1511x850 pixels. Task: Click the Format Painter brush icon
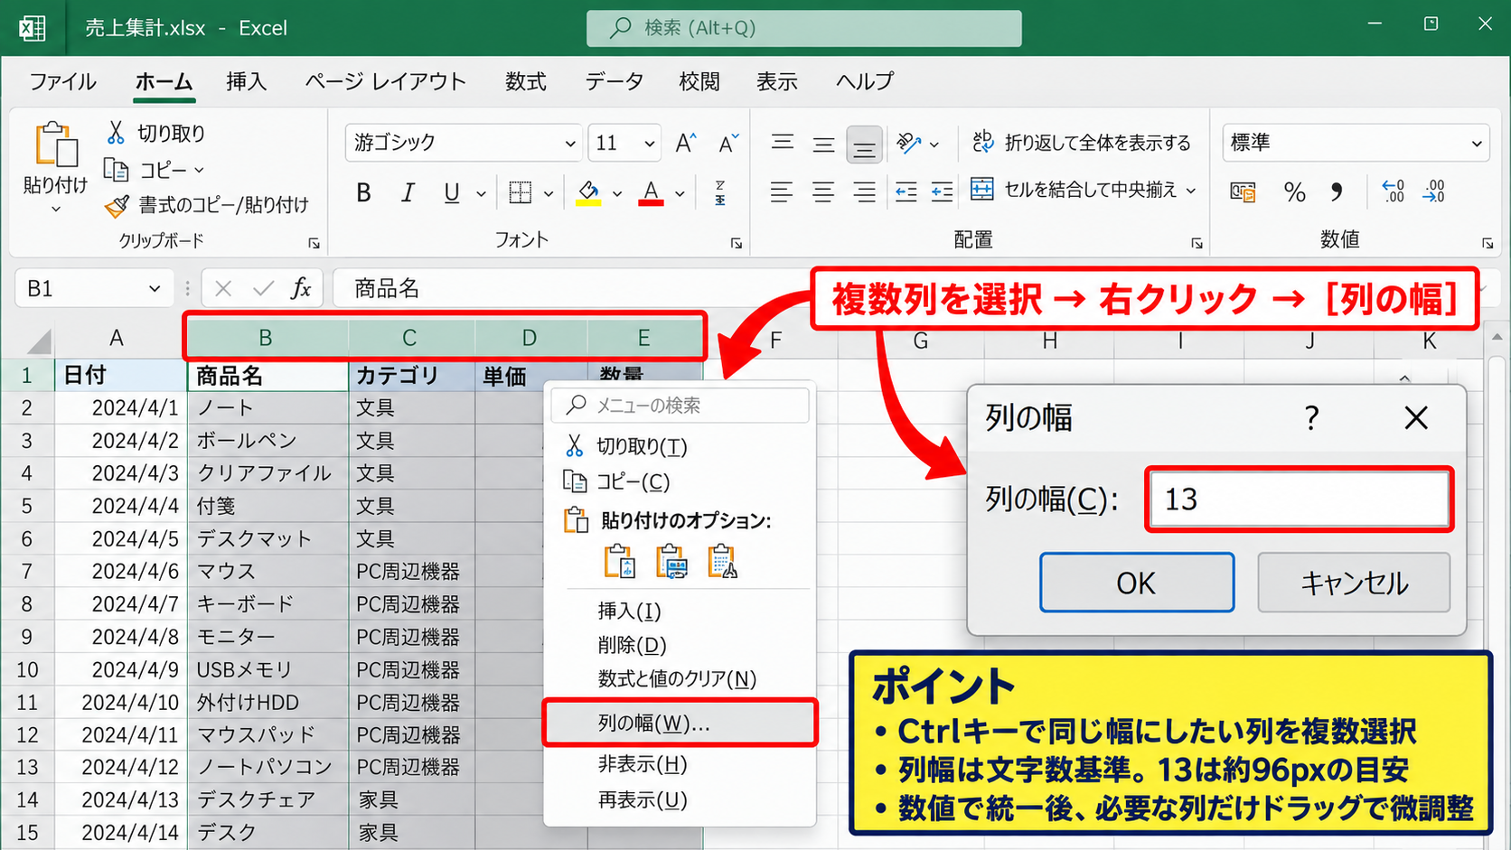pos(117,206)
